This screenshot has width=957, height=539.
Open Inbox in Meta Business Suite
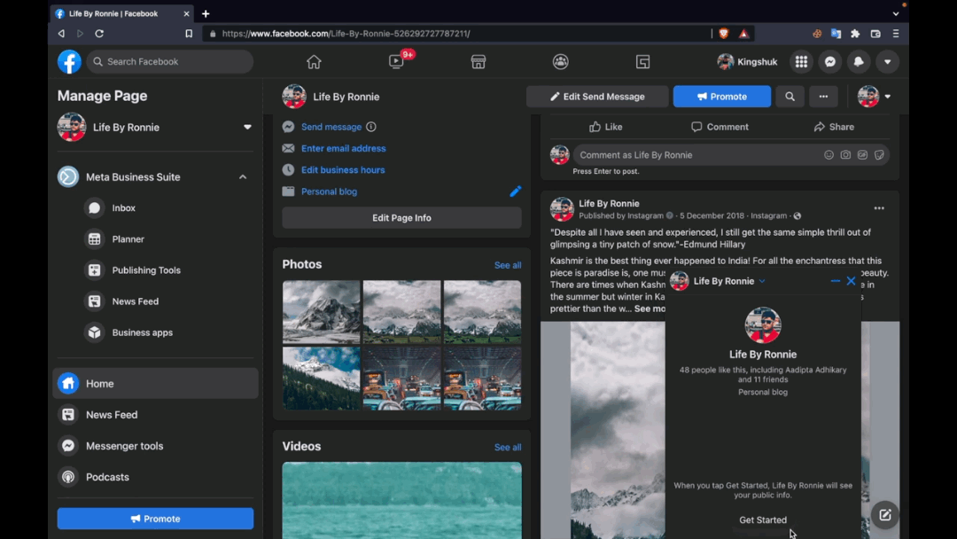click(x=123, y=208)
